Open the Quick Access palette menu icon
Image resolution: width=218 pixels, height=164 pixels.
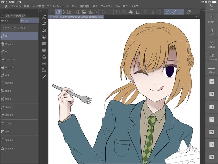(2, 15)
